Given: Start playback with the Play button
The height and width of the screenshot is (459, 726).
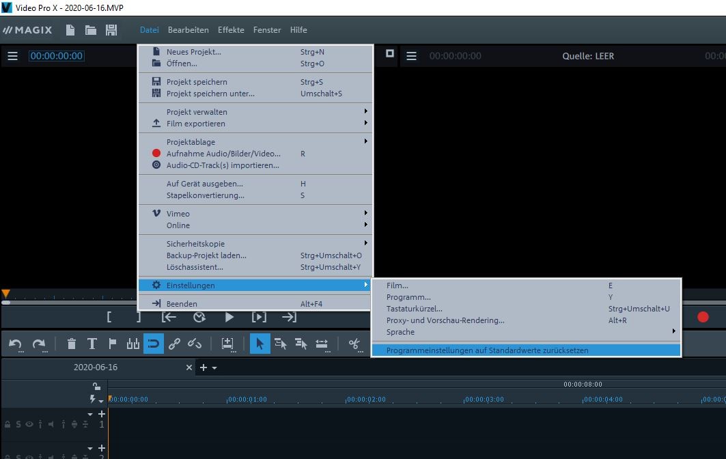Looking at the screenshot, I should (229, 317).
